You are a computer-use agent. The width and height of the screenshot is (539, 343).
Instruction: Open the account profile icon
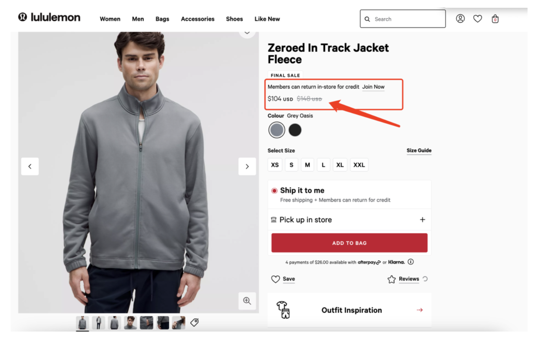(x=460, y=19)
